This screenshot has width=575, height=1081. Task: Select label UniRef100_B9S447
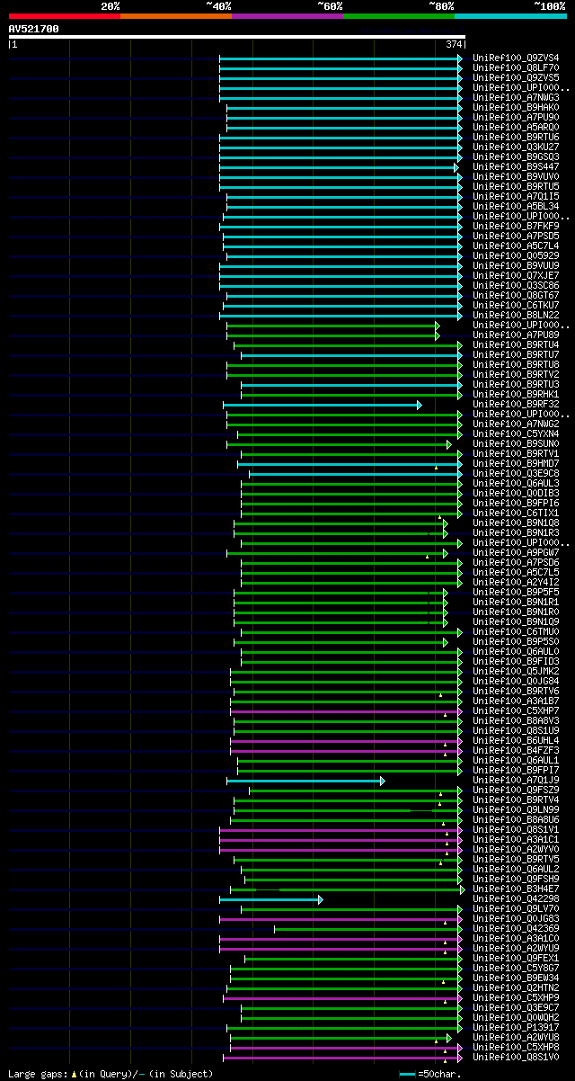point(516,166)
